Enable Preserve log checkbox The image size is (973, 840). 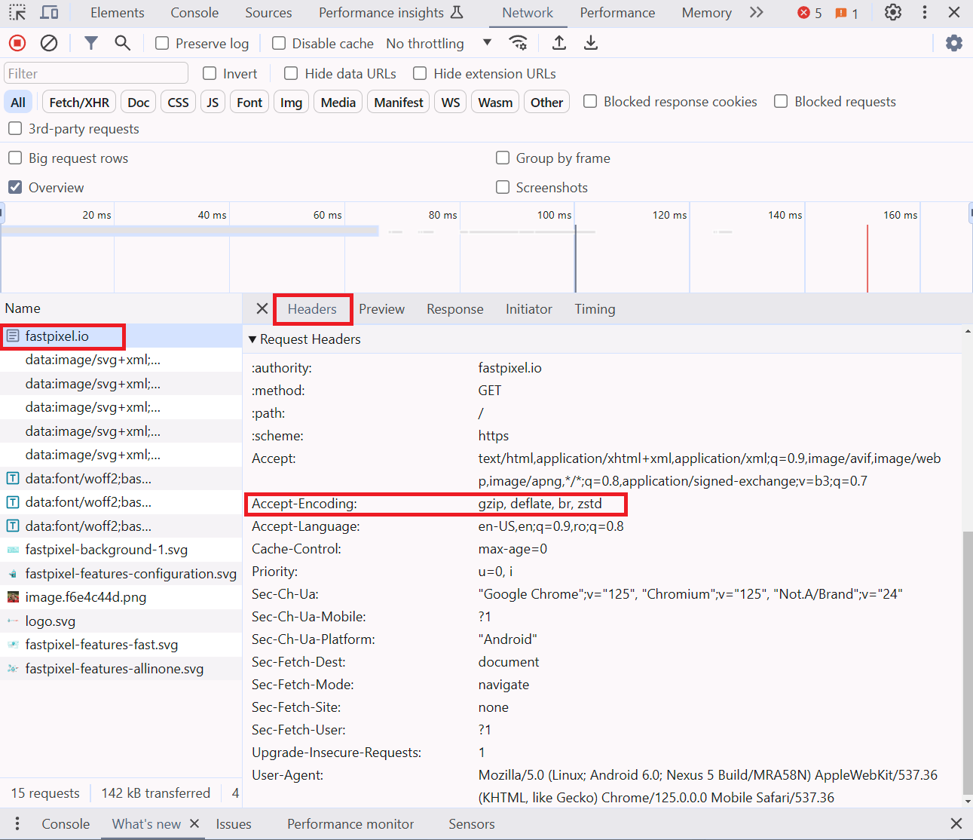162,44
